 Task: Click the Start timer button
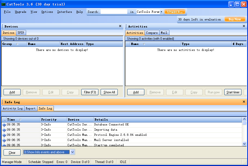click(x=233, y=92)
